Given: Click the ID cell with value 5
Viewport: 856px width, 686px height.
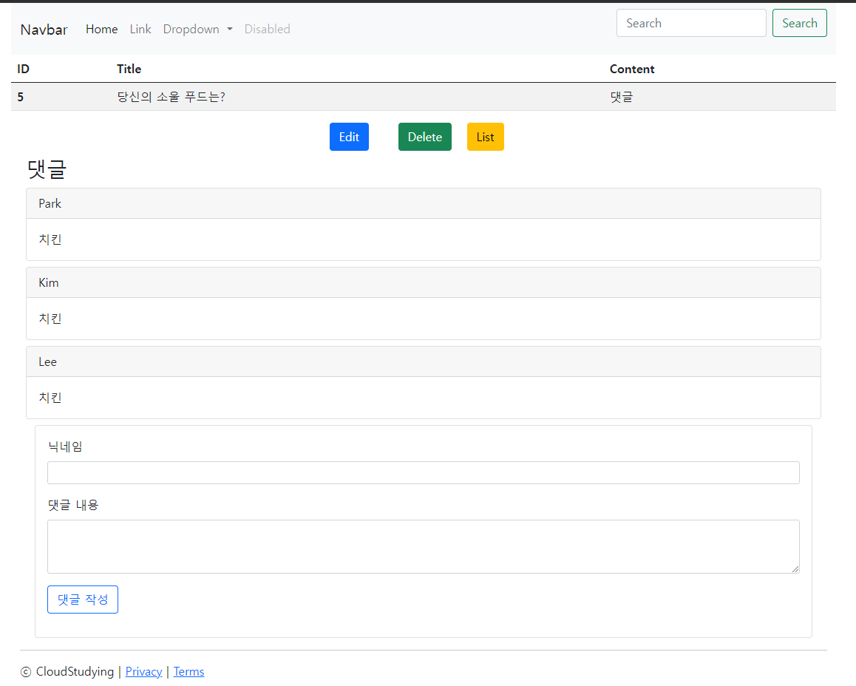Looking at the screenshot, I should 20,97.
